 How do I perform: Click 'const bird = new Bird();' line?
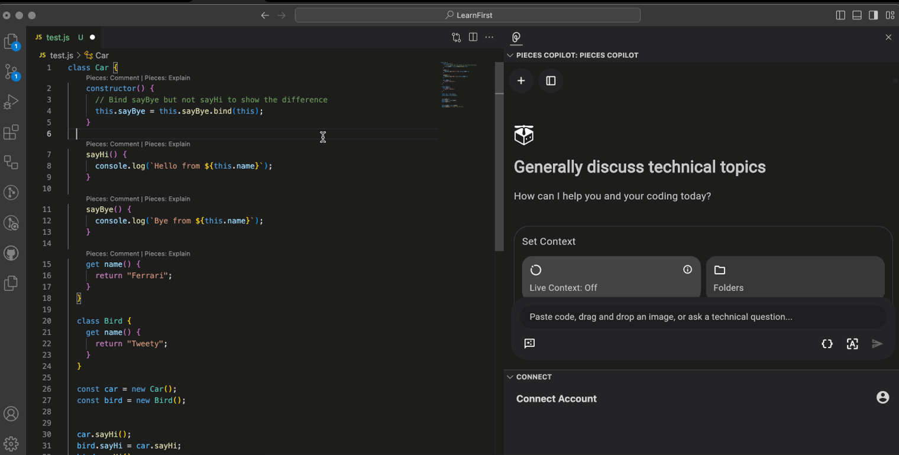[x=131, y=400]
